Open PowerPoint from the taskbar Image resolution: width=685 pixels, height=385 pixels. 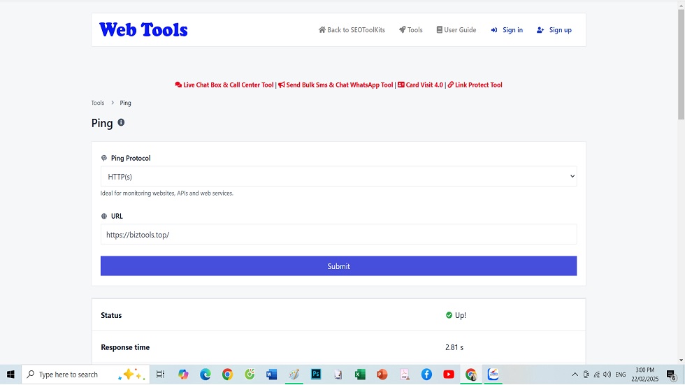[x=382, y=375]
